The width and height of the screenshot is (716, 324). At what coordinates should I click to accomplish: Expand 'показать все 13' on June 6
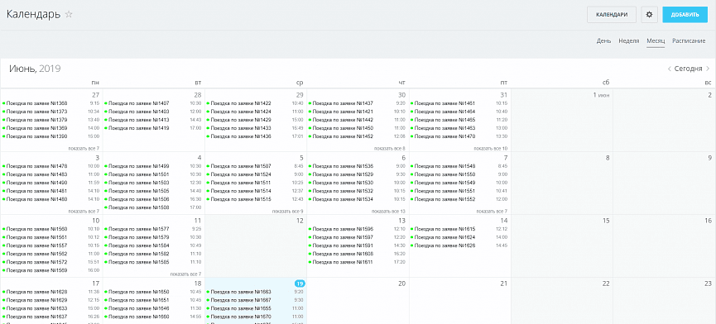(x=388, y=212)
